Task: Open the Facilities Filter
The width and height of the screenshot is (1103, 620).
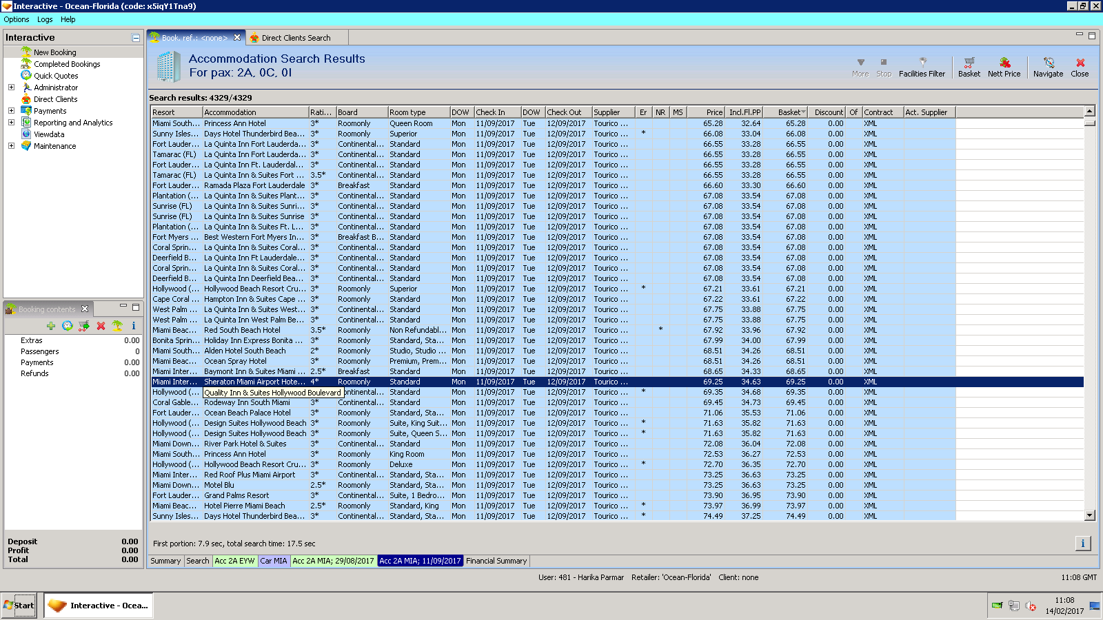Action: pos(922,66)
